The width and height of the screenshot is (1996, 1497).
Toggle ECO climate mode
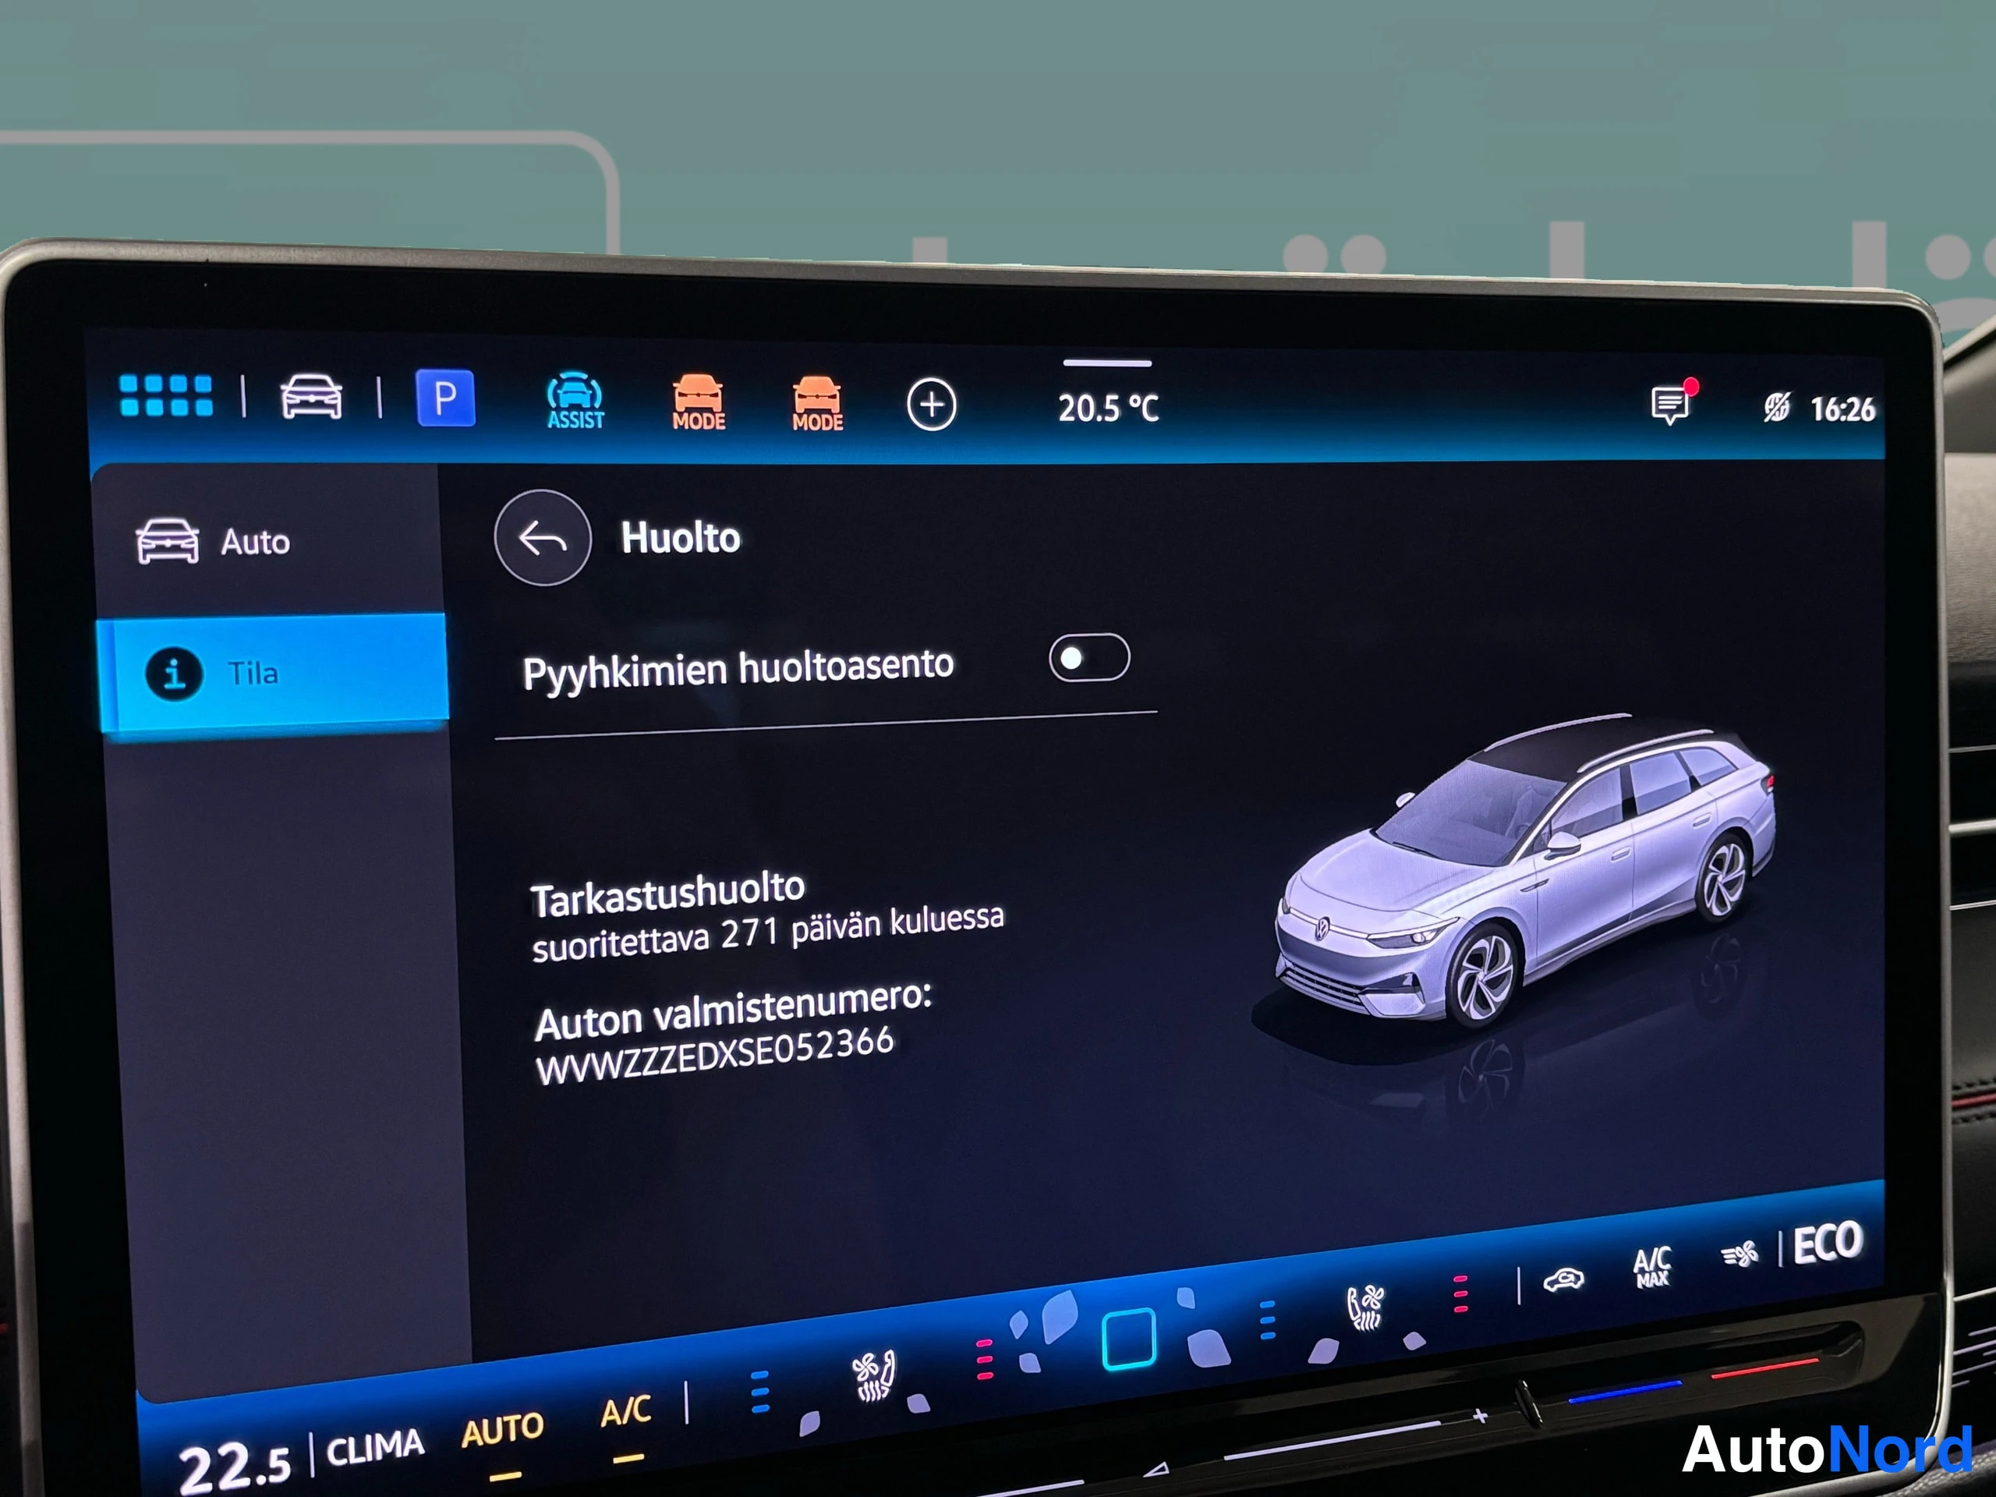pyautogui.click(x=1828, y=1244)
